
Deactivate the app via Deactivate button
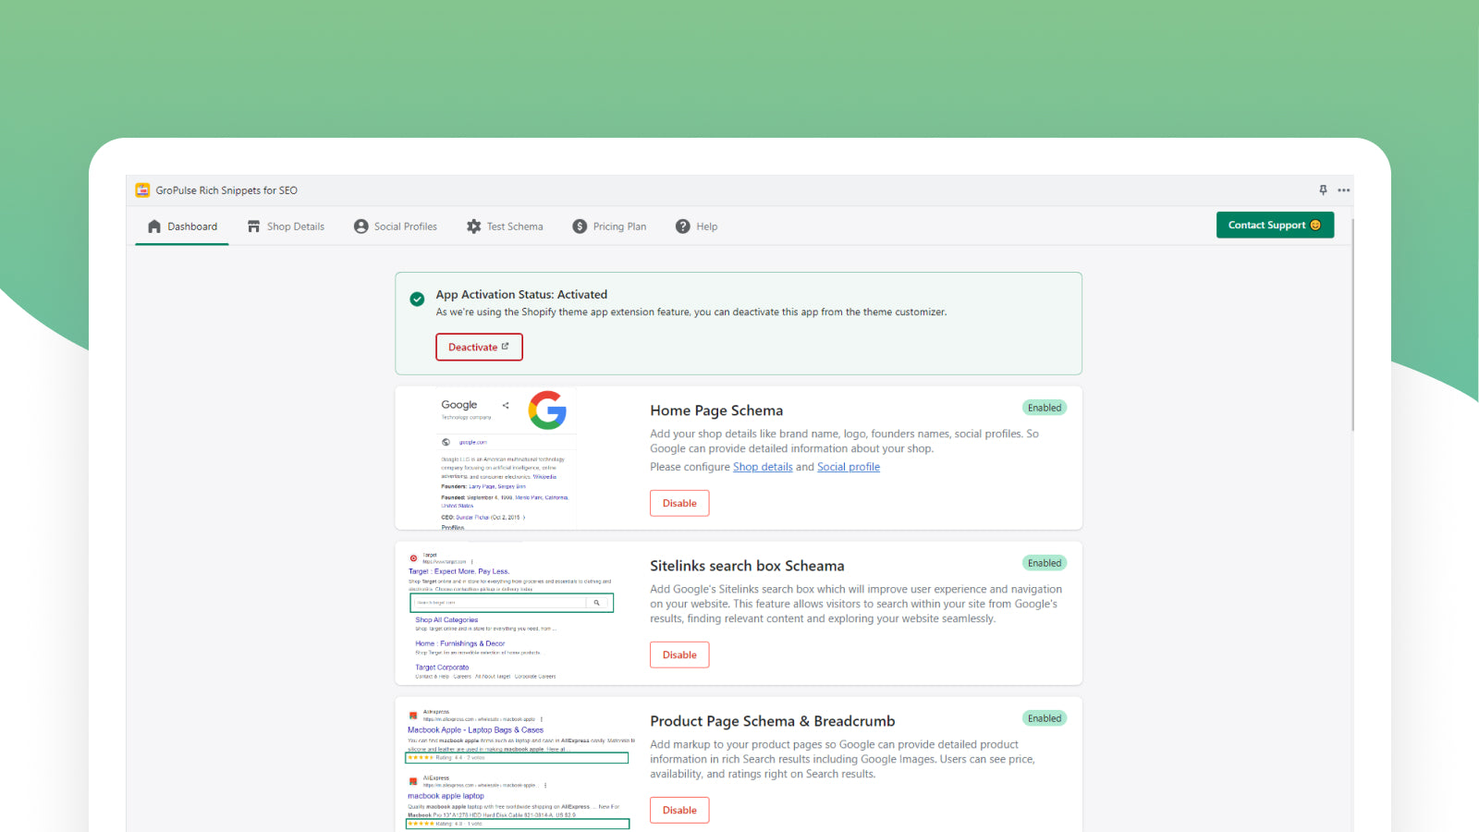coord(479,347)
